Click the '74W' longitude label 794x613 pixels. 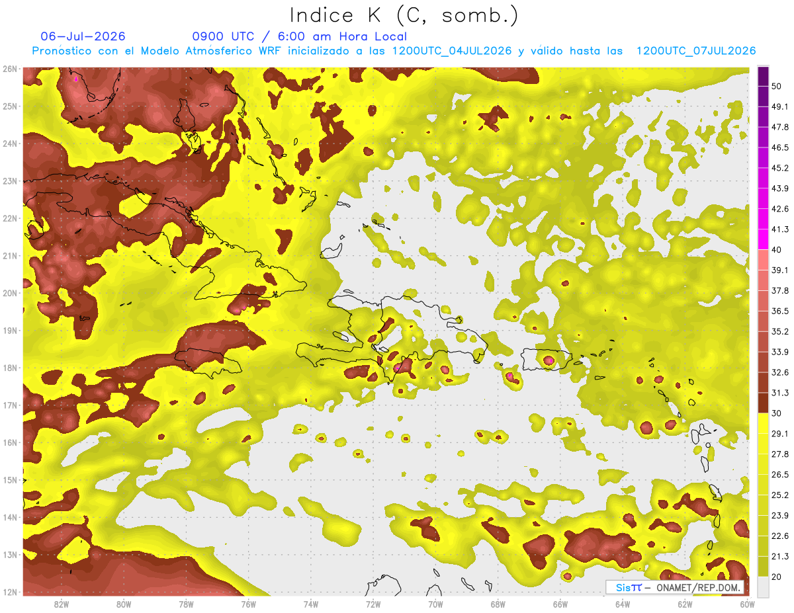click(311, 604)
